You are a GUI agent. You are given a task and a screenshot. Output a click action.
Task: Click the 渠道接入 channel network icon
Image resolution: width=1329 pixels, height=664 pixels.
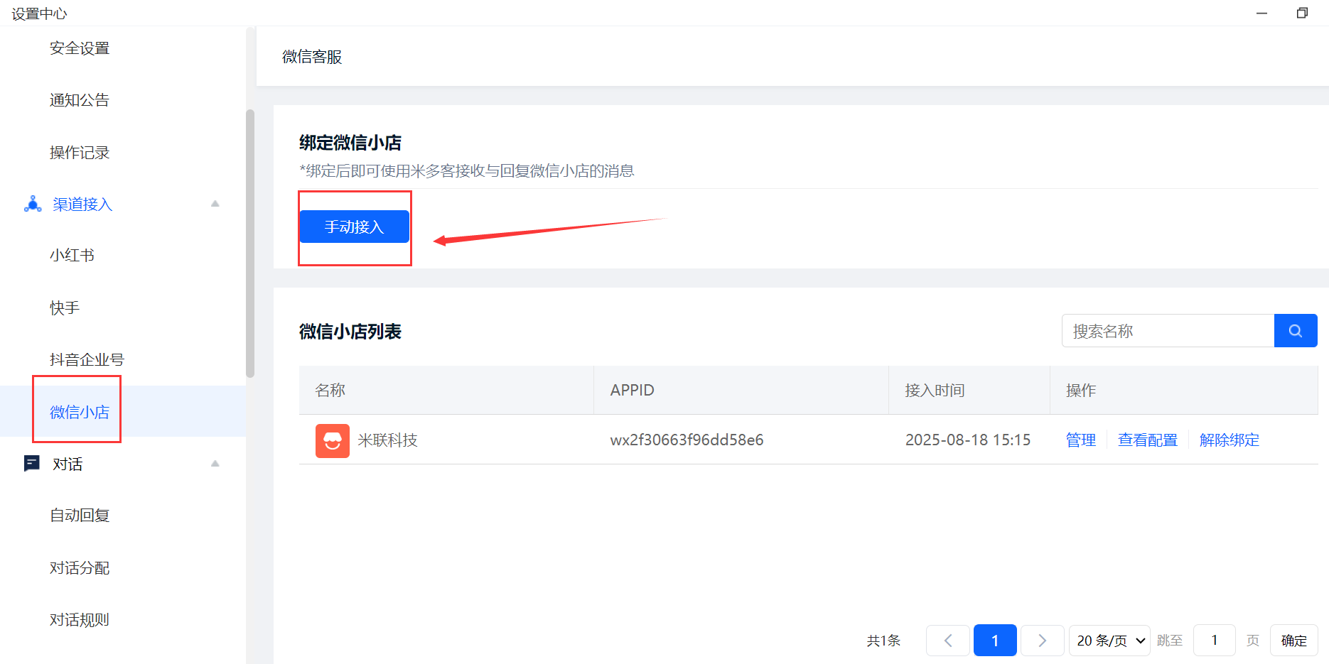click(x=33, y=205)
